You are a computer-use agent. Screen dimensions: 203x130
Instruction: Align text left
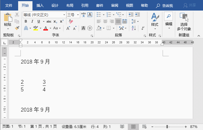pos(99,21)
